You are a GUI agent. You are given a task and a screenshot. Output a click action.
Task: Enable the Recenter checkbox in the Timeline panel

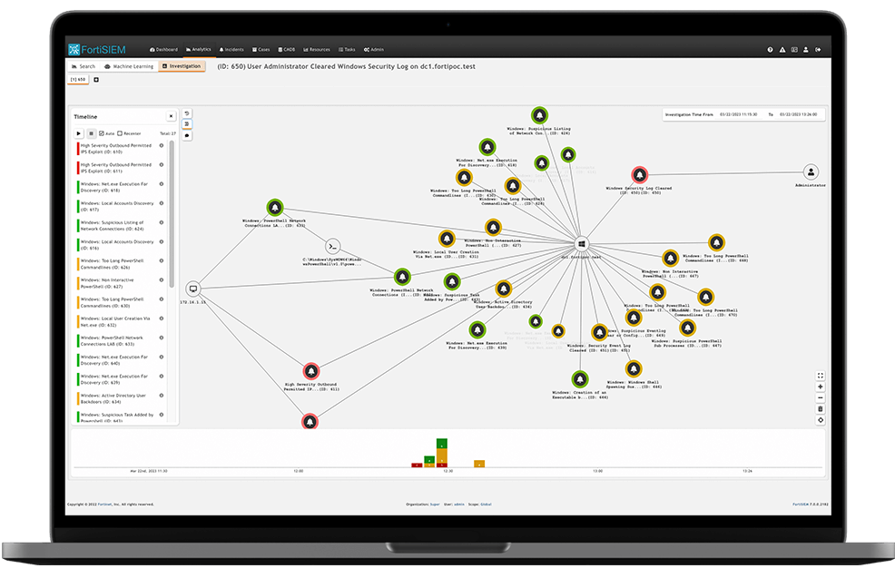click(x=119, y=133)
